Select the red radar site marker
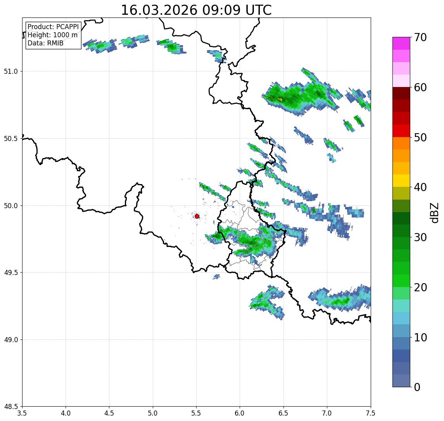Screen dimensions: 444x421 coord(197,216)
